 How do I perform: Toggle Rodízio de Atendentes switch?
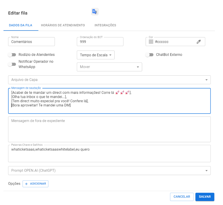(12, 55)
